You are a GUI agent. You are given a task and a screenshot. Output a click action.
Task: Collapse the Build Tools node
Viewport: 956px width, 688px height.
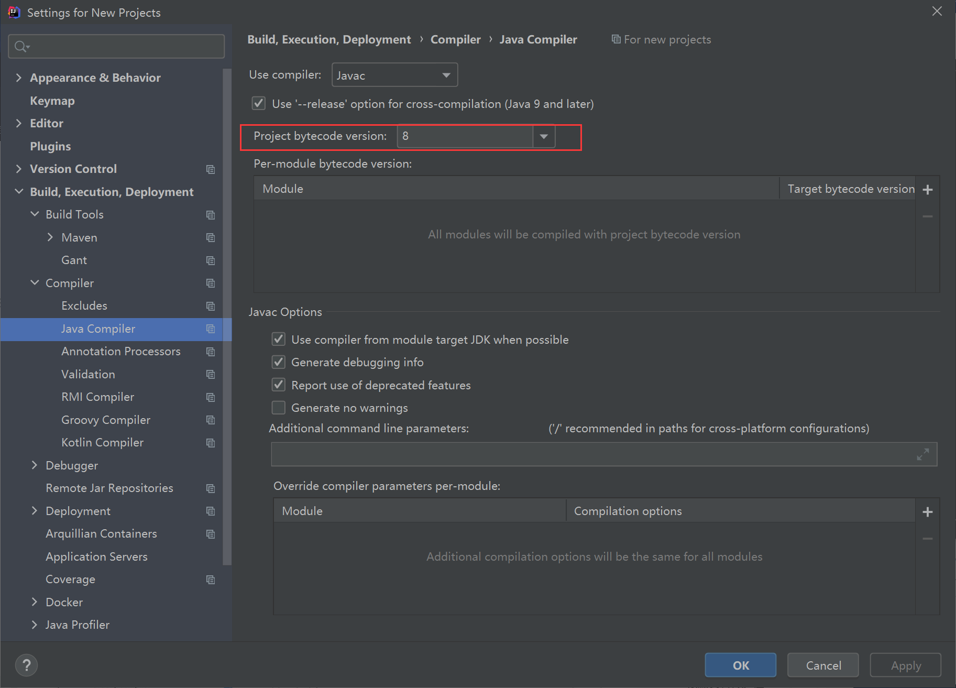click(x=35, y=214)
